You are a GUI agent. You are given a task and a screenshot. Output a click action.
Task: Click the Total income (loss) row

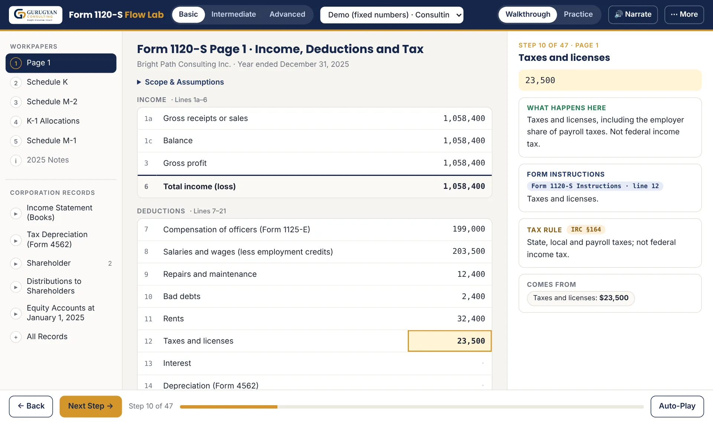pyautogui.click(x=315, y=187)
